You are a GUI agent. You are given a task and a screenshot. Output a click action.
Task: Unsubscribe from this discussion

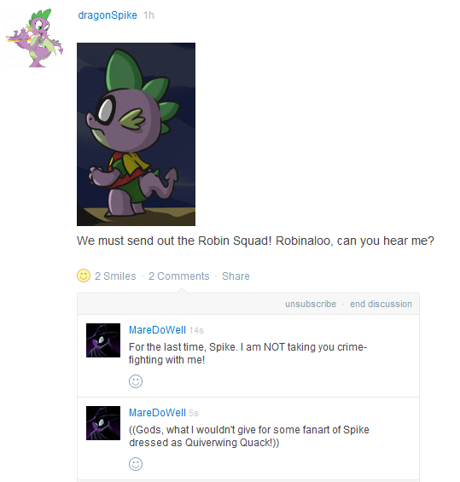coord(311,304)
